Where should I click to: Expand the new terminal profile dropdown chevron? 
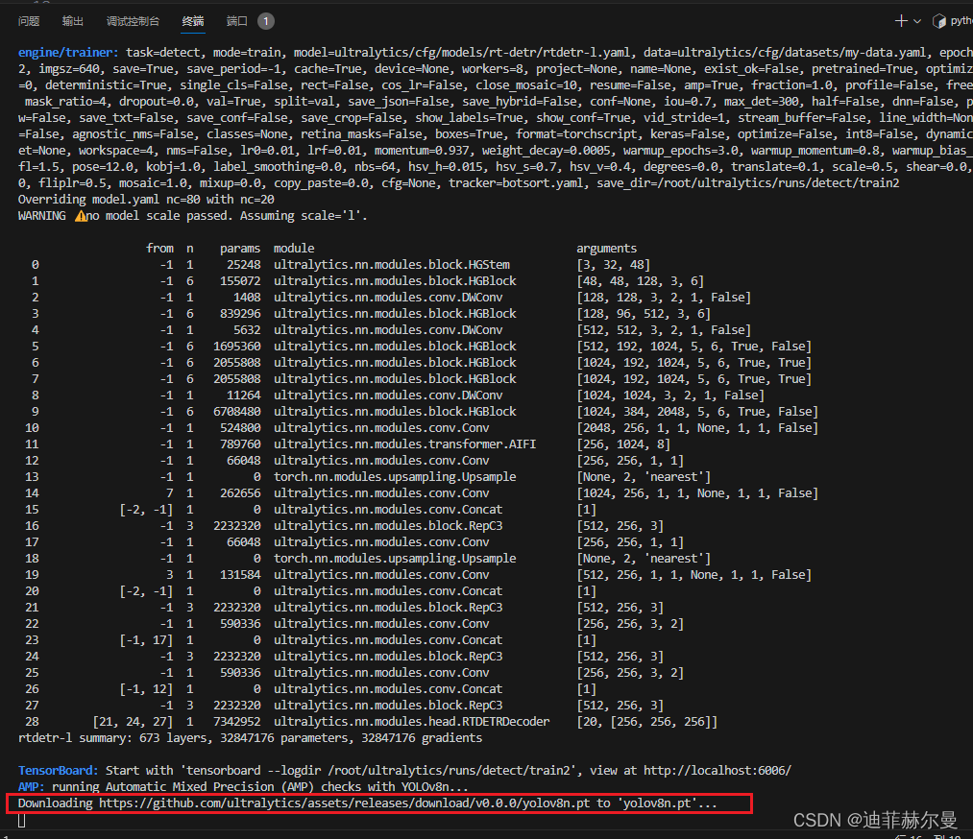tap(917, 21)
